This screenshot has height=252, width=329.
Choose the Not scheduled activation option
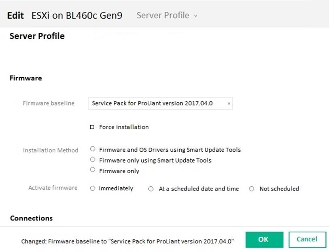click(252, 189)
